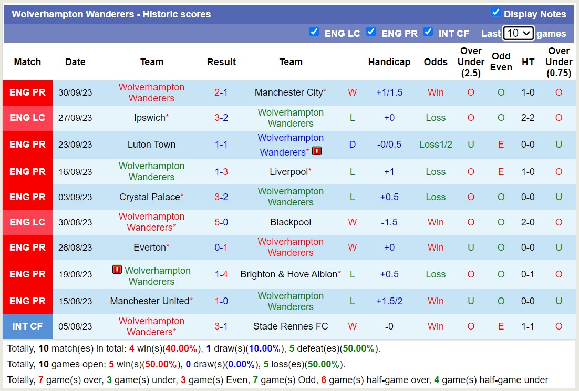Viewport: 579px width, 391px height.
Task: Select the ENG LC badge on the Blackpool match row
Action: [x=27, y=222]
